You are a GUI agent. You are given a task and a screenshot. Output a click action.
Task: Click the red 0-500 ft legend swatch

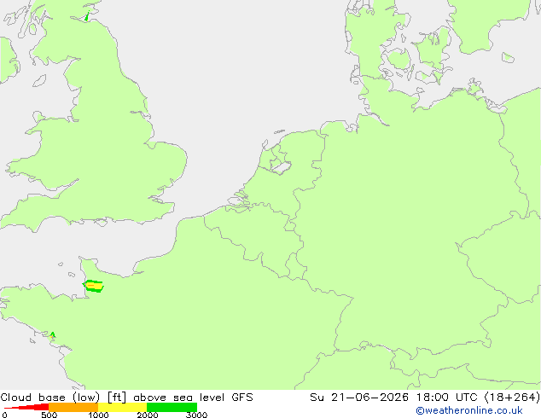[26, 407]
